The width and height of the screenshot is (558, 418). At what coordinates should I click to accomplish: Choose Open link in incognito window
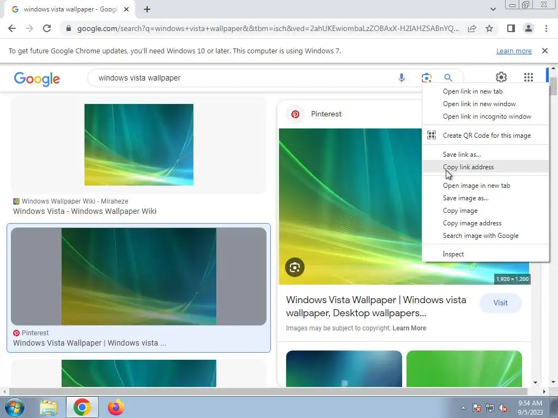[486, 116]
